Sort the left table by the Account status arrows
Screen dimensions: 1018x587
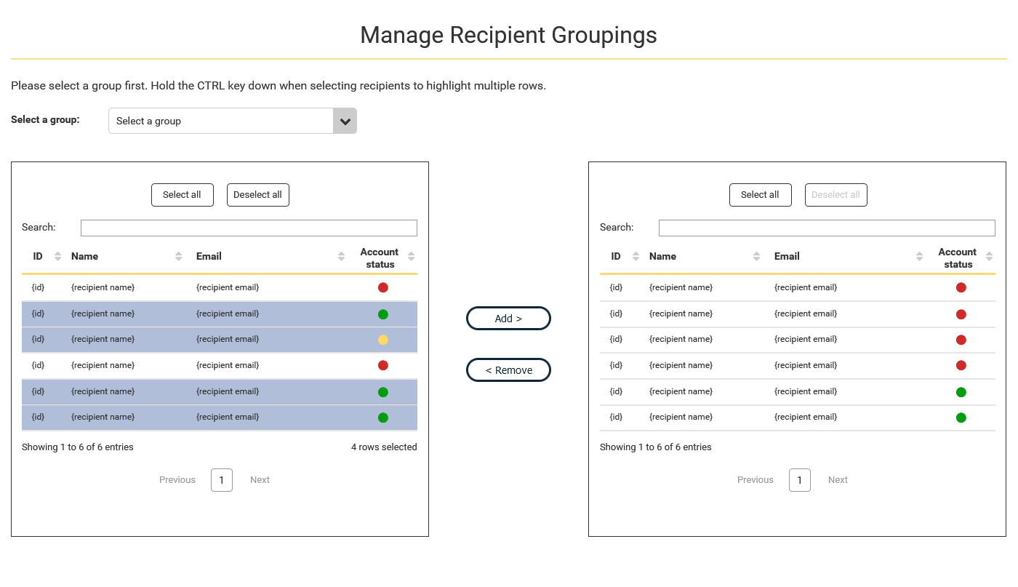pyautogui.click(x=412, y=256)
